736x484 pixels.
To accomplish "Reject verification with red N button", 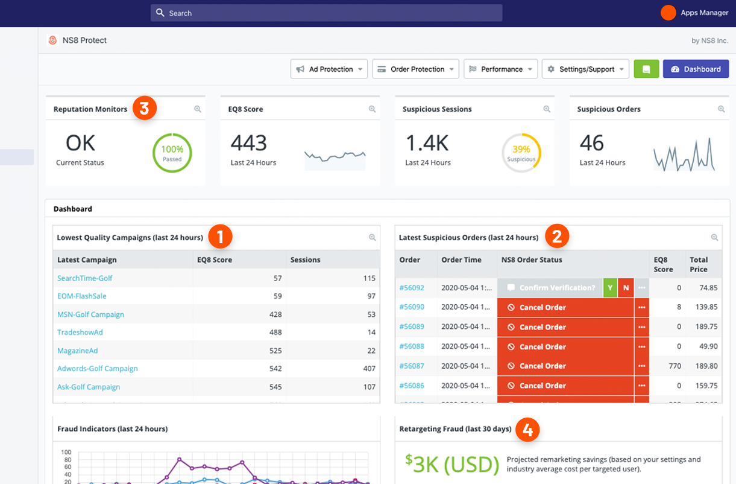I will pyautogui.click(x=626, y=288).
